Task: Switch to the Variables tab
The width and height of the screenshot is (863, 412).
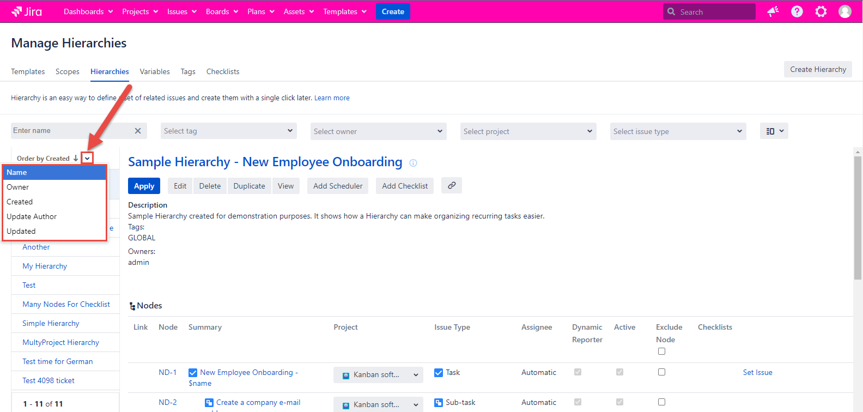Action: [155, 71]
